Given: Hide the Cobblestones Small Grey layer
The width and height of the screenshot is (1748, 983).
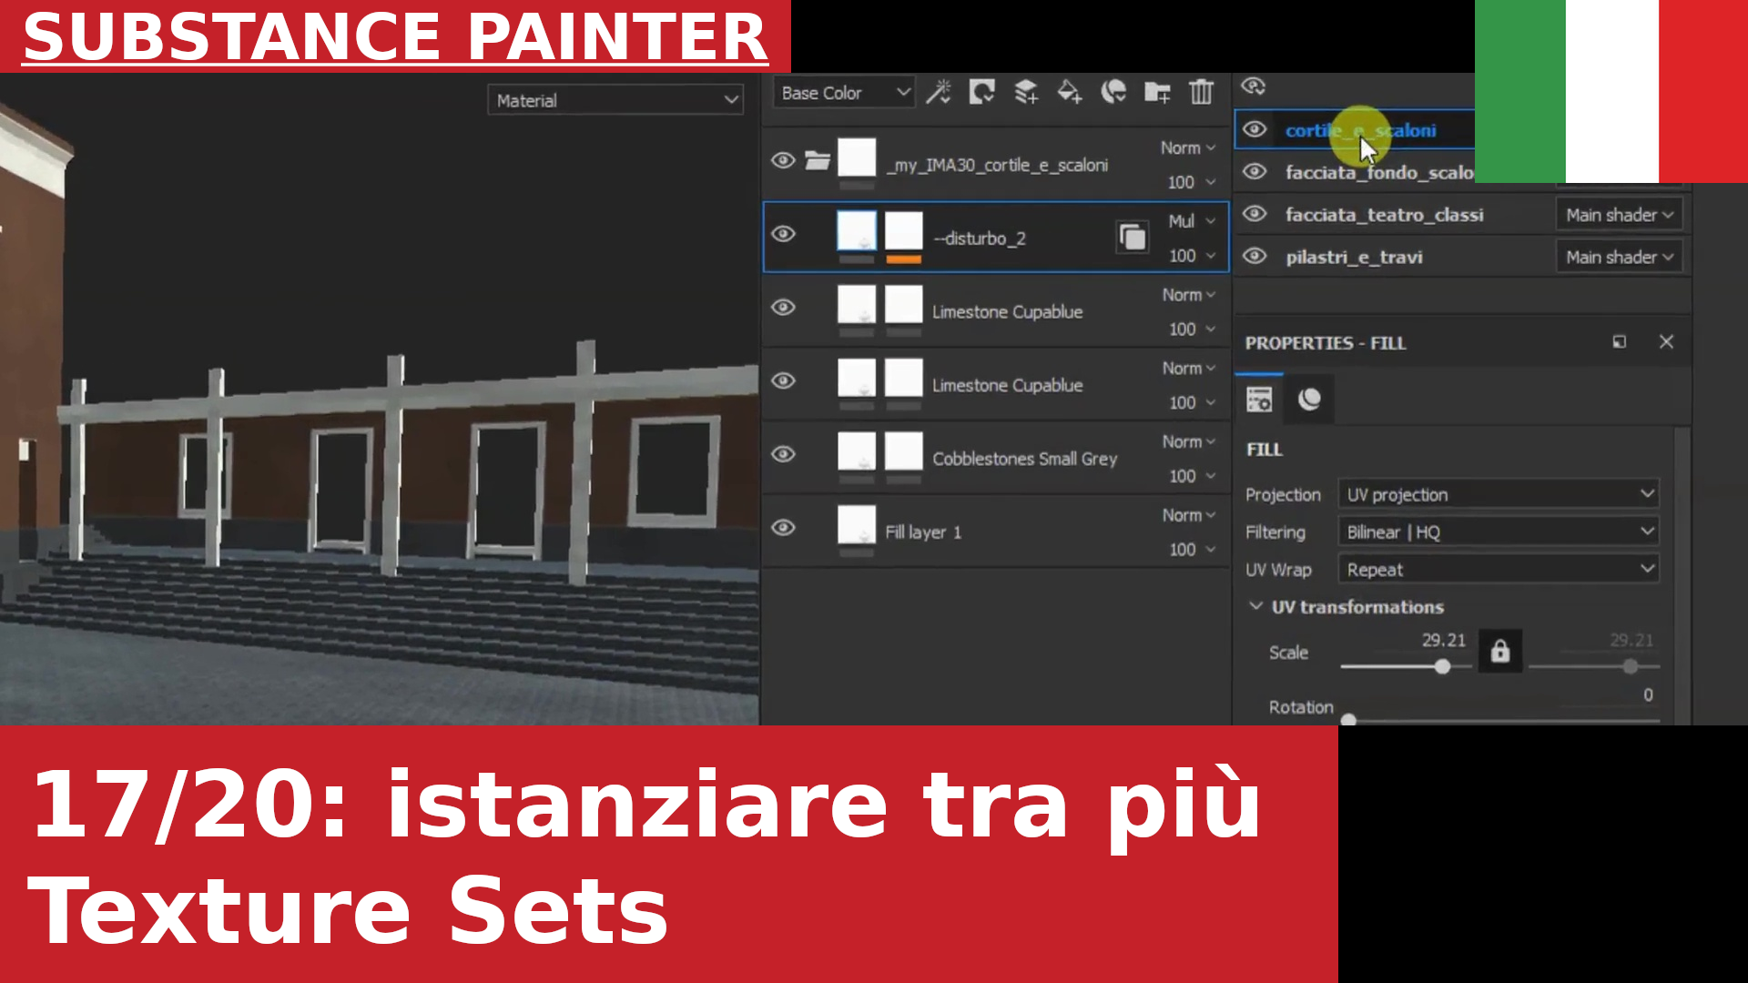Looking at the screenshot, I should click(783, 454).
